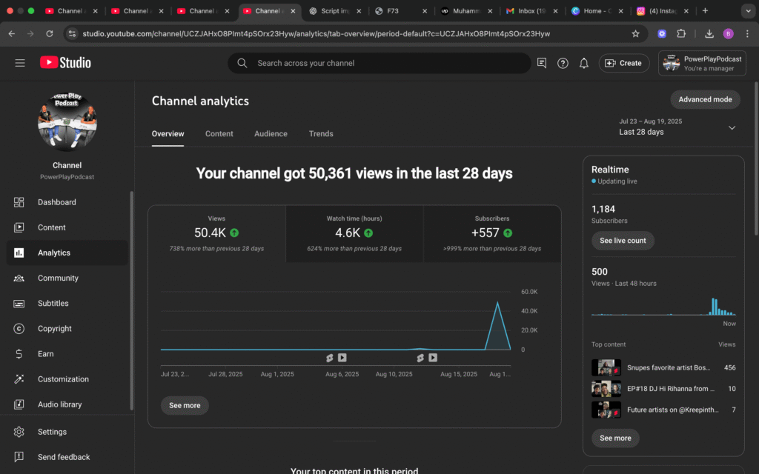The image size is (759, 474).
Task: Open the help question mark icon
Action: pos(563,63)
